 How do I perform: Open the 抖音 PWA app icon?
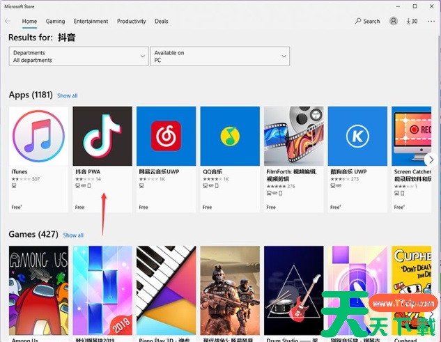pyautogui.click(x=102, y=136)
